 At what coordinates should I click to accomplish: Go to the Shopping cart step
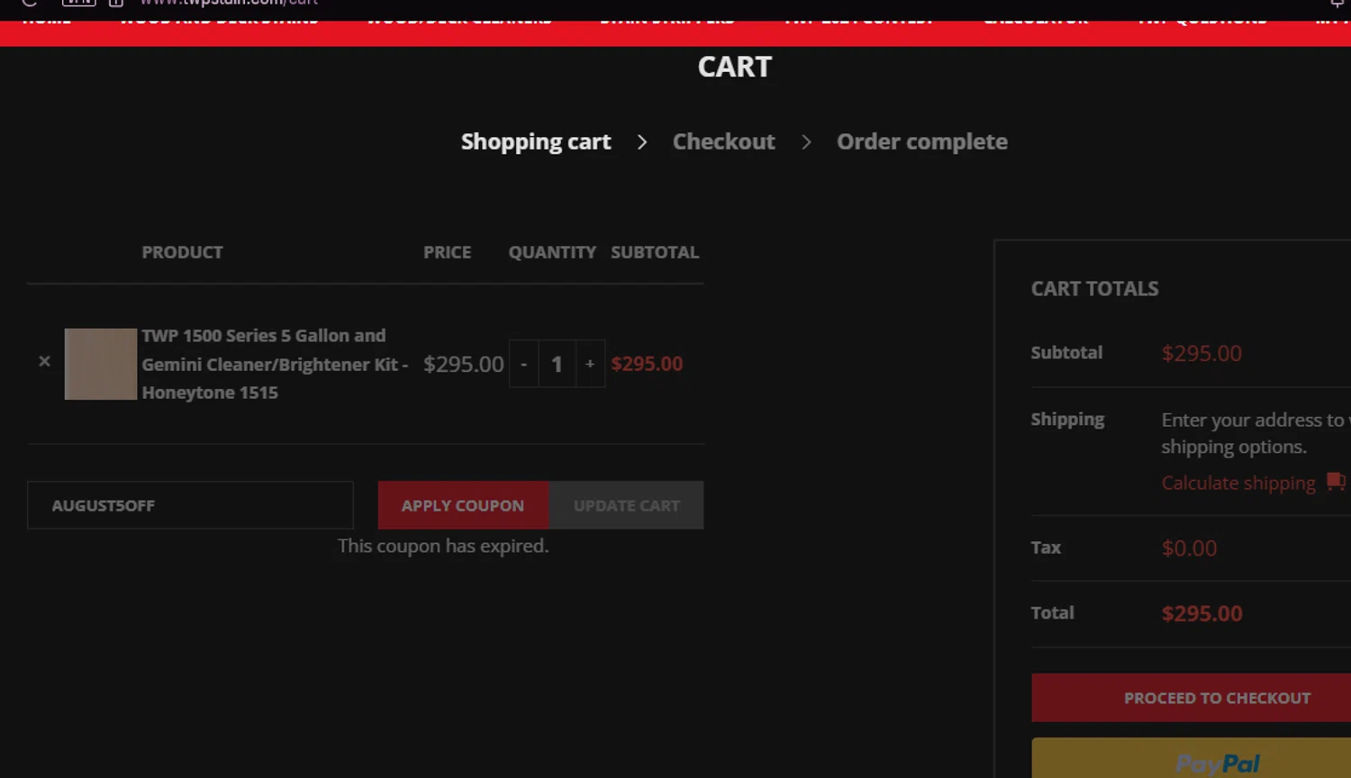coord(536,142)
